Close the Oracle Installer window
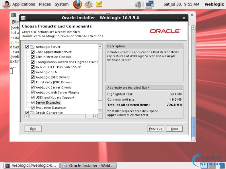This screenshot has height=169, width=226. coord(184,18)
